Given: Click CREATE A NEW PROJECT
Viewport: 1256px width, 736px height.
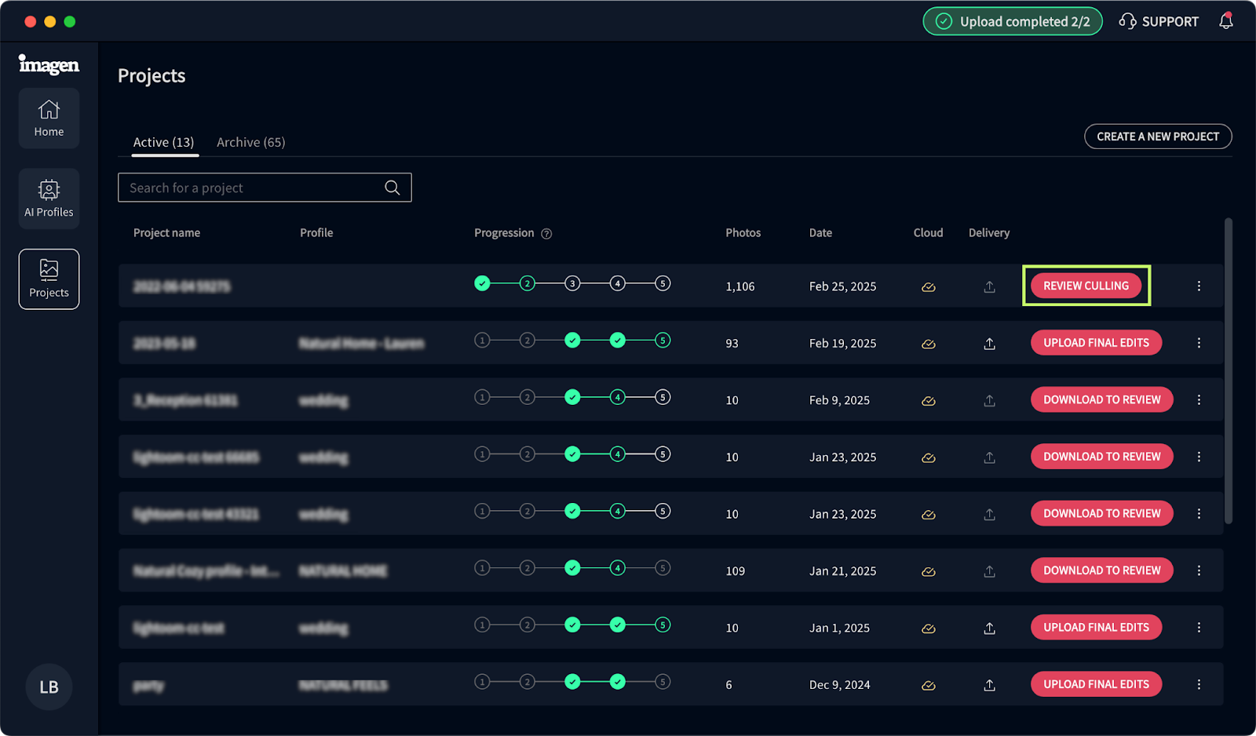Looking at the screenshot, I should (x=1158, y=137).
